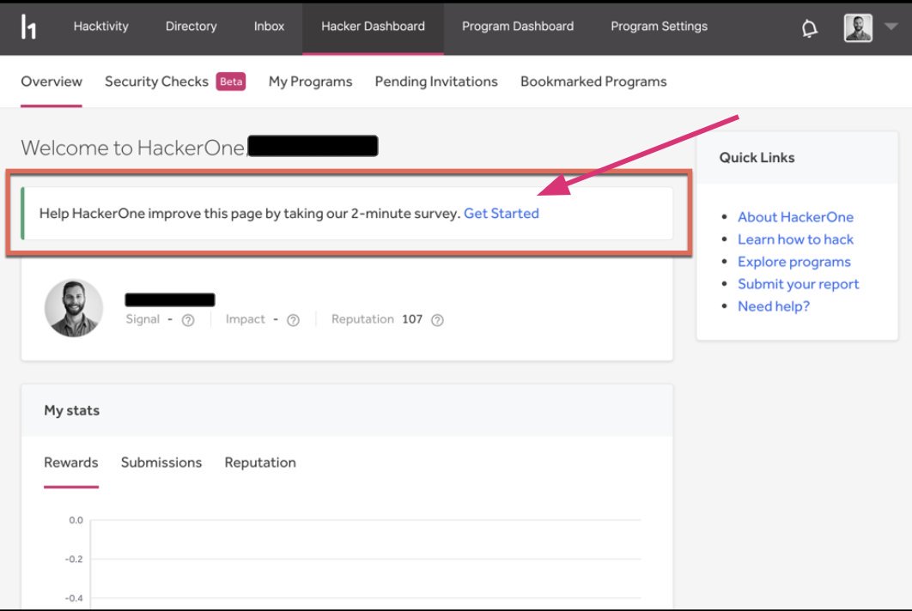Viewport: 912px width, 611px height.
Task: Click the Reputation value 107
Action: [412, 319]
